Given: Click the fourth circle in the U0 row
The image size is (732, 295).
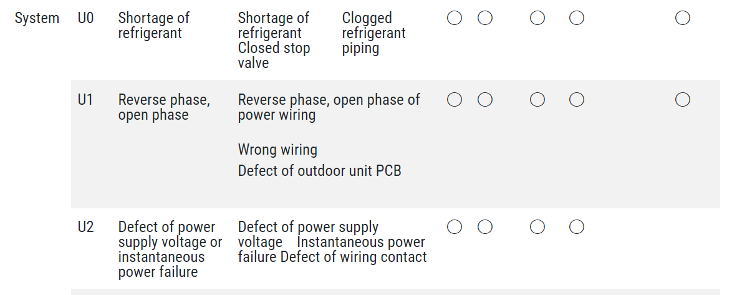Looking at the screenshot, I should (x=577, y=18).
